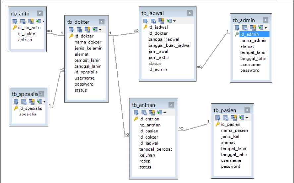Screen dimensions: 294x183
Task: Click the tb_pasien table title bar
Action: [225, 110]
